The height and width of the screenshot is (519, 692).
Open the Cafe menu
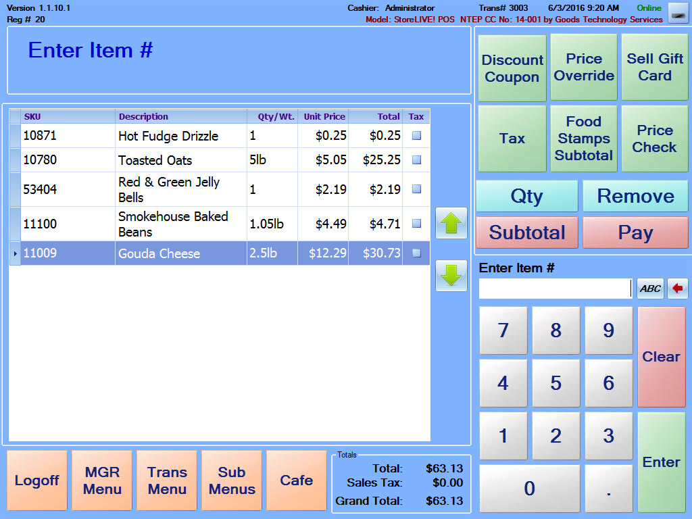pos(296,480)
